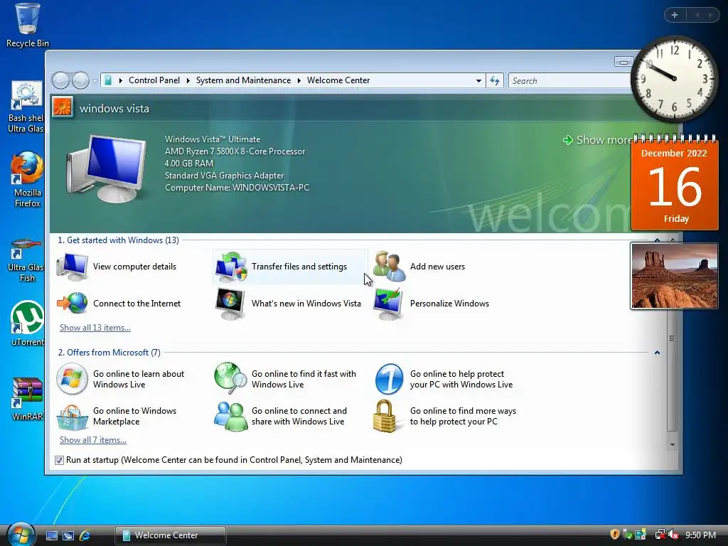Screen dimensions: 728x546
Task: Select the Mozilla Firefox desktop shortcut
Action: coord(27,179)
